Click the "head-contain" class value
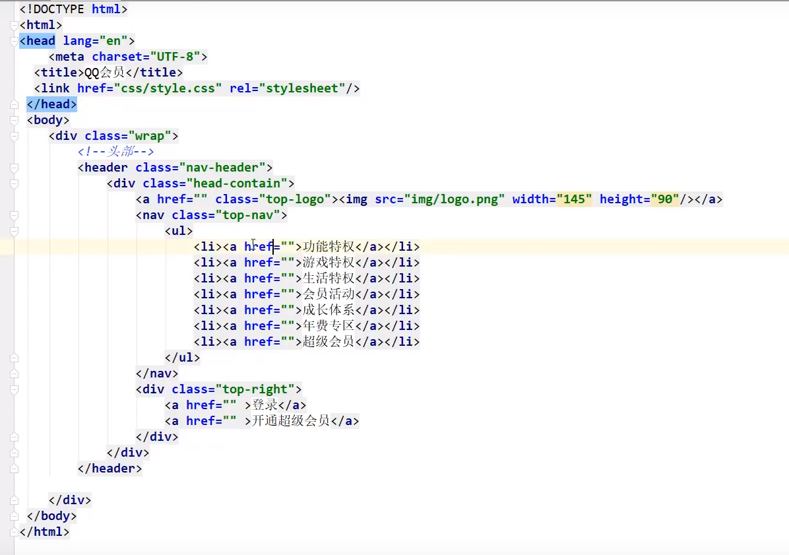The height and width of the screenshot is (555, 789). 237,183
